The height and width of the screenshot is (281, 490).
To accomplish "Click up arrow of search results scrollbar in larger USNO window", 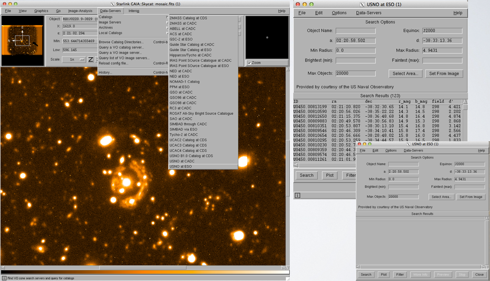I will (464, 102).
